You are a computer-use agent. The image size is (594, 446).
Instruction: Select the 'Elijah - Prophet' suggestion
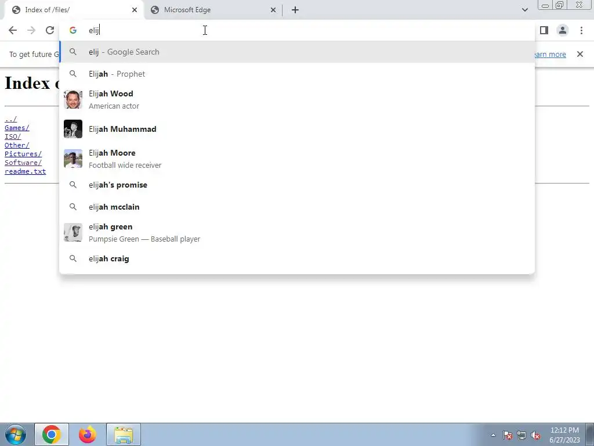[x=297, y=74]
